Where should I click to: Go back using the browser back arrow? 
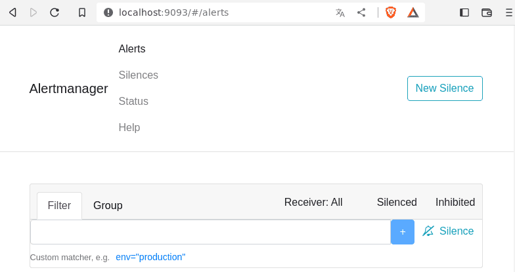(x=12, y=12)
